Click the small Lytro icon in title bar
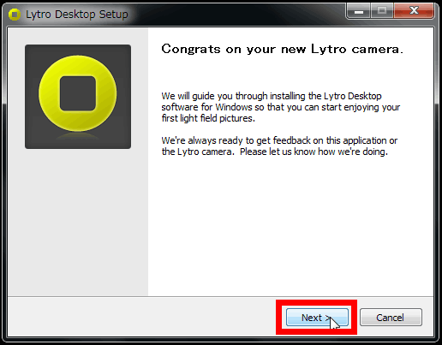442x345 pixels. tap(15, 15)
